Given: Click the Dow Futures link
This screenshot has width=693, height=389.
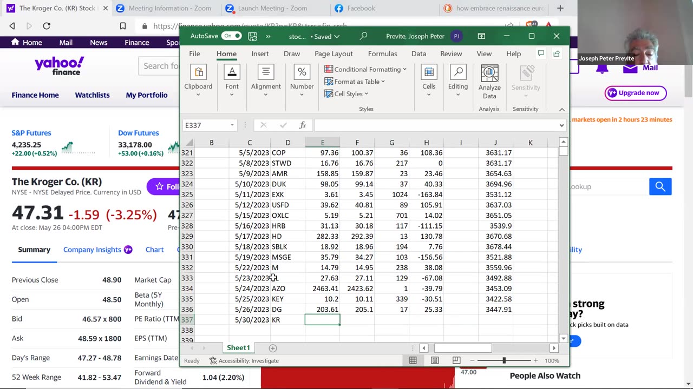Looking at the screenshot, I should coord(139,133).
